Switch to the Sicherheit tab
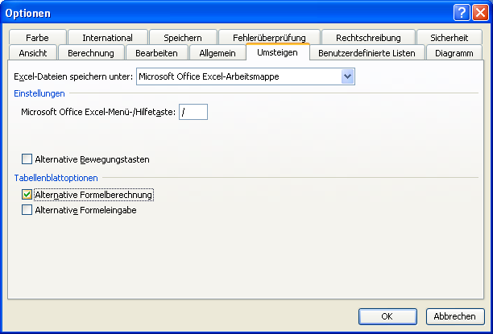 click(x=449, y=38)
